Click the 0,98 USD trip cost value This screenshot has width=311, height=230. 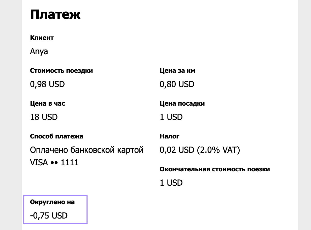tap(47, 84)
